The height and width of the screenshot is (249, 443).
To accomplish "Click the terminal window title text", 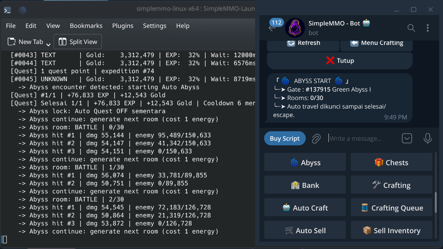I will [x=195, y=9].
